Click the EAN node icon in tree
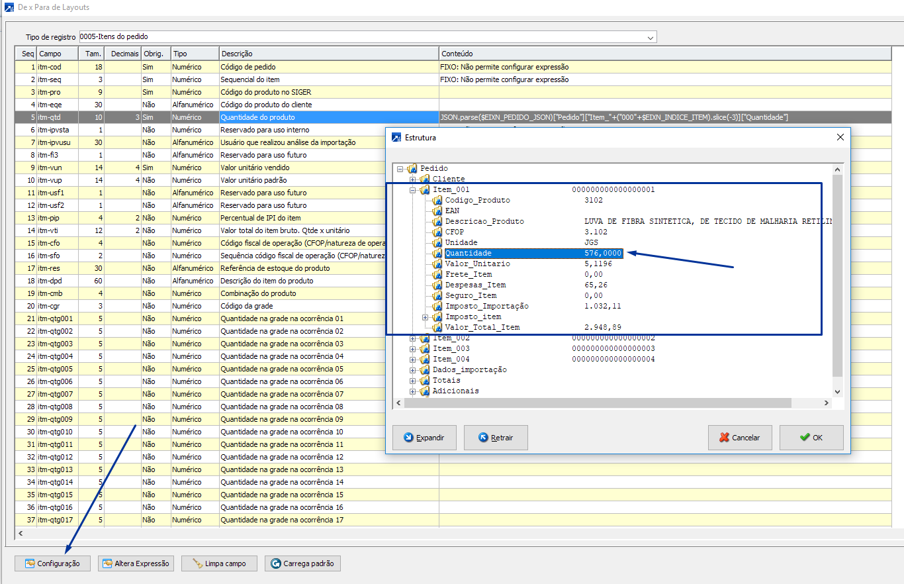 click(x=437, y=211)
